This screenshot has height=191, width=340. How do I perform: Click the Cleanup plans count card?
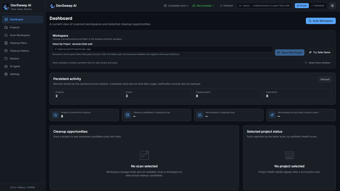[228, 94]
